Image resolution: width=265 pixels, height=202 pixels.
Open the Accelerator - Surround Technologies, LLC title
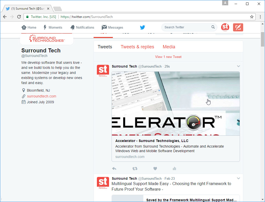(x=152, y=141)
